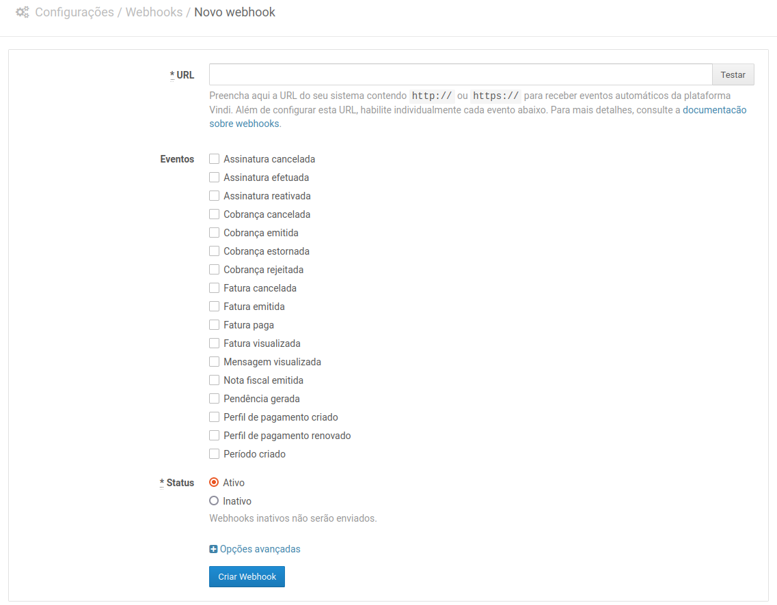The image size is (777, 605).
Task: Check Perfil de pagamento renovado event
Action: click(214, 435)
